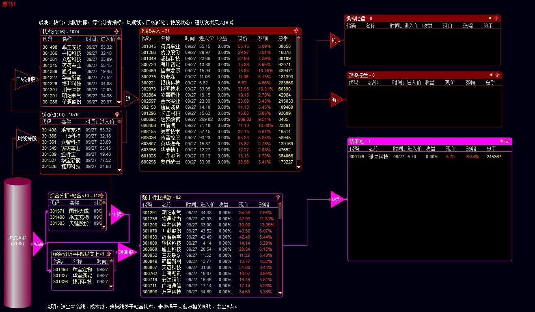
Task: Collapse the 状态池(16) panel with red arrow
Action: pyautogui.click(x=116, y=31)
